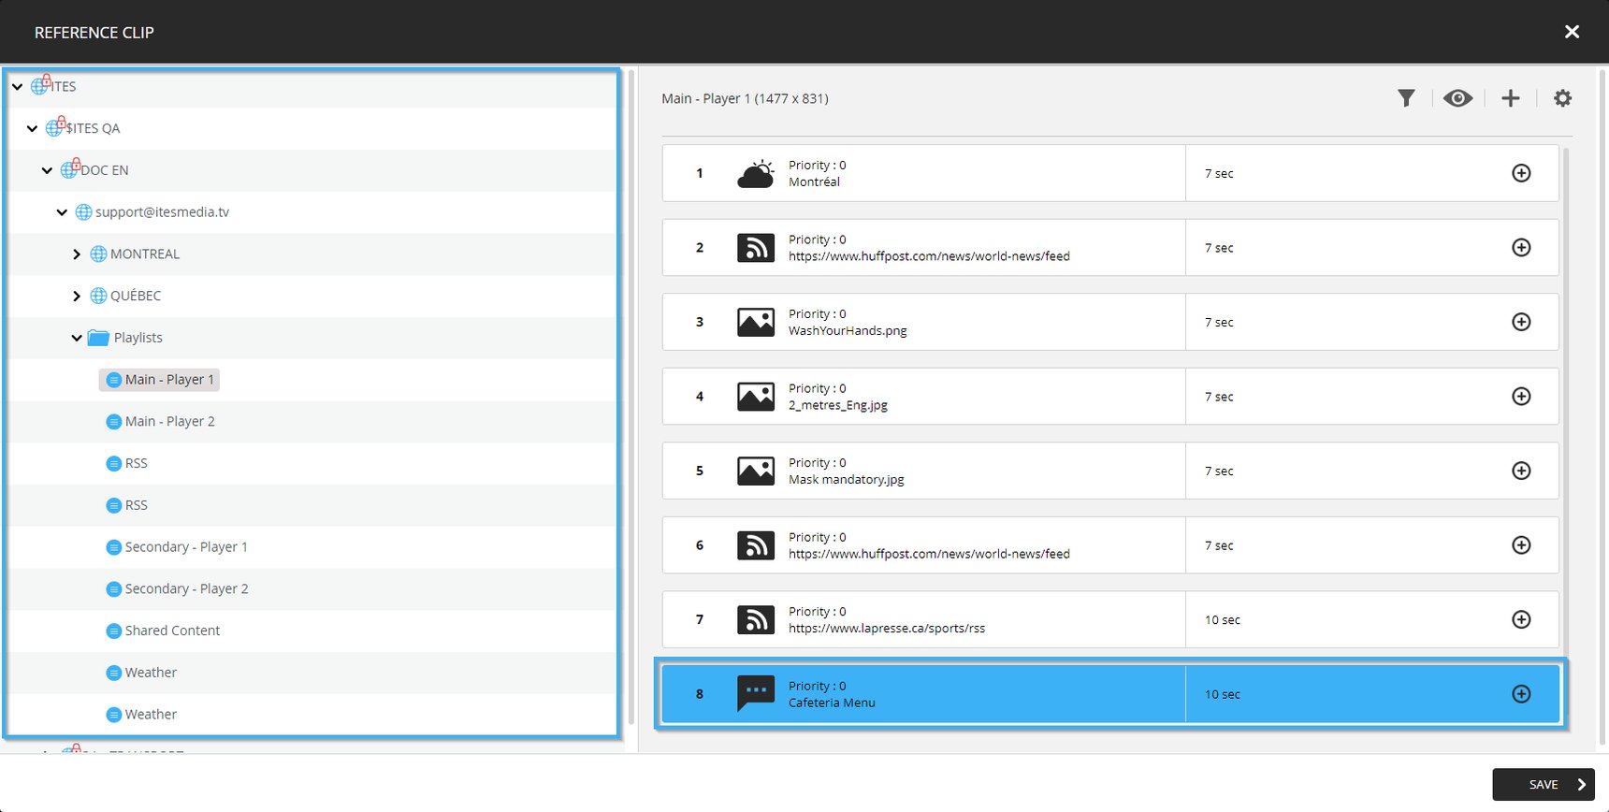Click the image icon for WashYourHands.png

756,322
